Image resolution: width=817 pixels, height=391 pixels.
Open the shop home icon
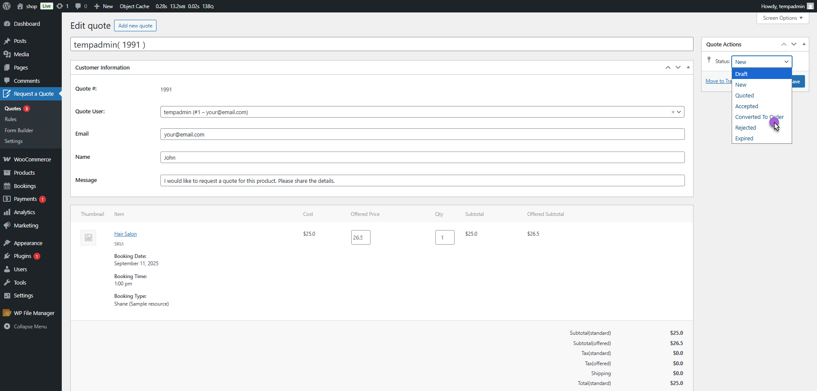(x=20, y=6)
